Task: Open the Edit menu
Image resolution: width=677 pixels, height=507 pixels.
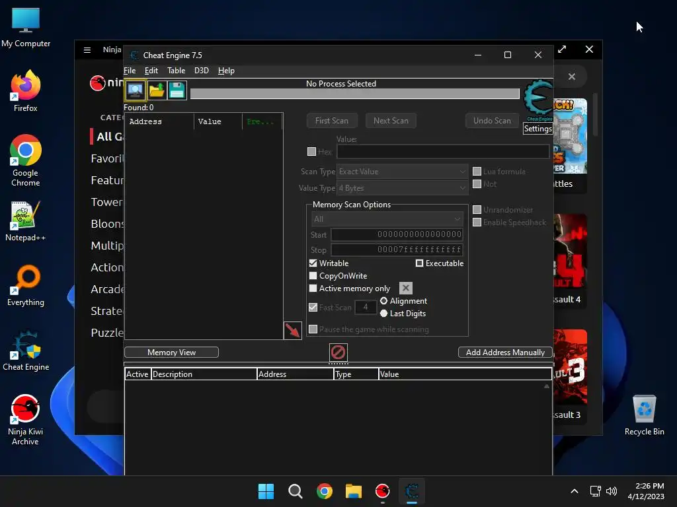Action: tap(151, 70)
